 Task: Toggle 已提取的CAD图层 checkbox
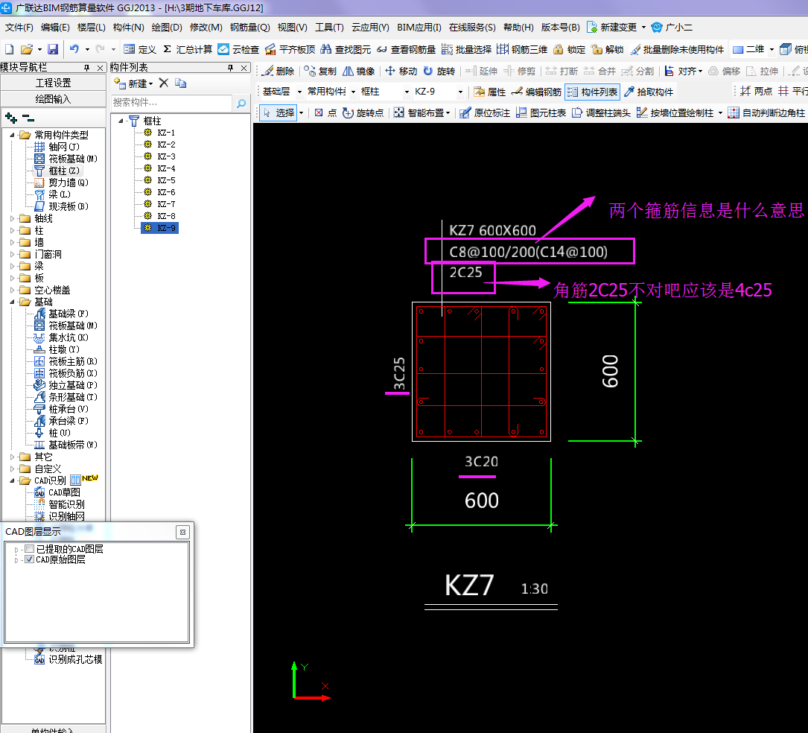(29, 549)
